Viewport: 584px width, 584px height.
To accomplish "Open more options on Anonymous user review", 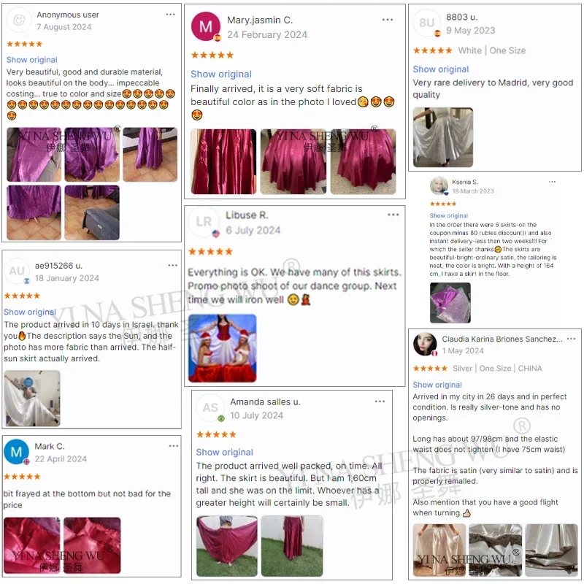I will click(170, 15).
